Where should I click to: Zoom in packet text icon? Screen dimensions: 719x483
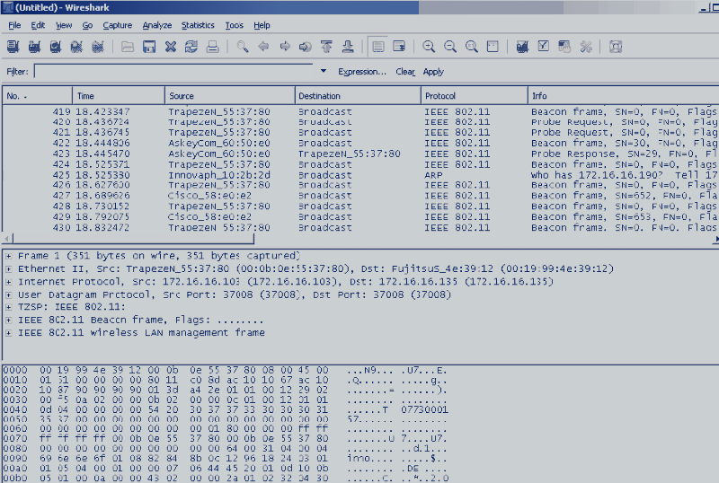[429, 47]
